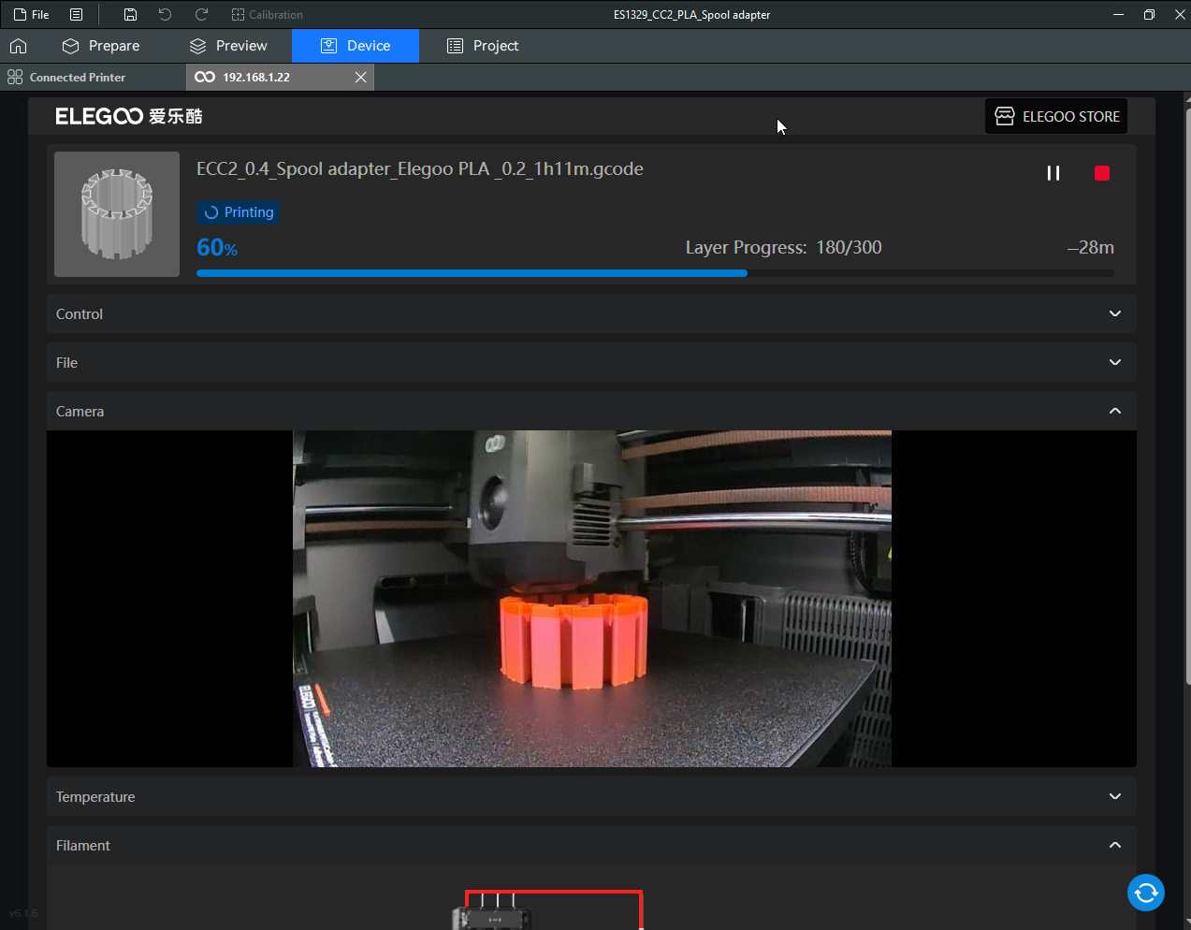This screenshot has height=930, width=1191.
Task: Switch to the Prepare tab
Action: point(101,46)
